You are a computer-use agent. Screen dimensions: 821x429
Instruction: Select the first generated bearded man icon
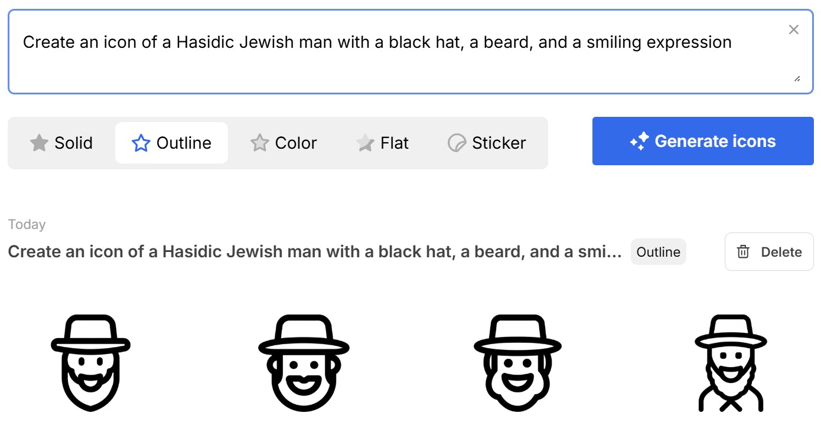(90, 362)
